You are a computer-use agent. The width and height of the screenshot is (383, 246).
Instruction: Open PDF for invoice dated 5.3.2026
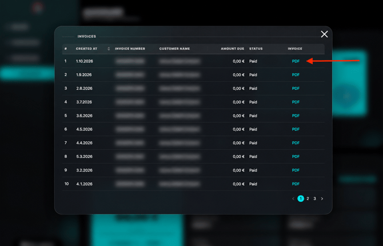pyautogui.click(x=296, y=157)
